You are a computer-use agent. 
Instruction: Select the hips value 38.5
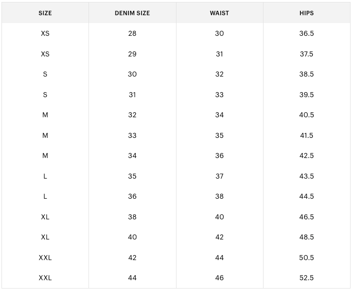click(x=306, y=74)
